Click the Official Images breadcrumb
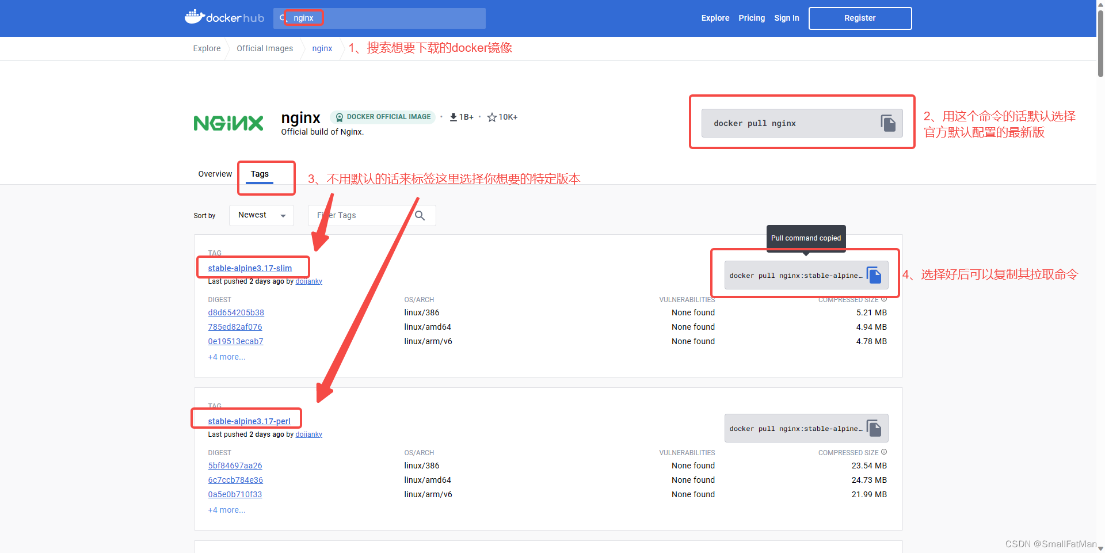The image size is (1105, 553). [x=265, y=48]
